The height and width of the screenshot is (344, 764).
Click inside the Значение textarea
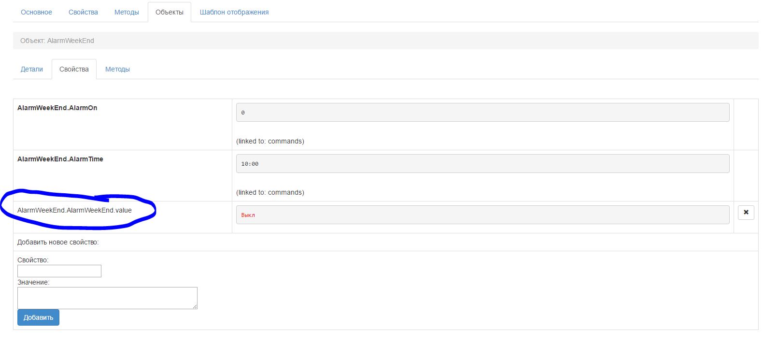(107, 298)
